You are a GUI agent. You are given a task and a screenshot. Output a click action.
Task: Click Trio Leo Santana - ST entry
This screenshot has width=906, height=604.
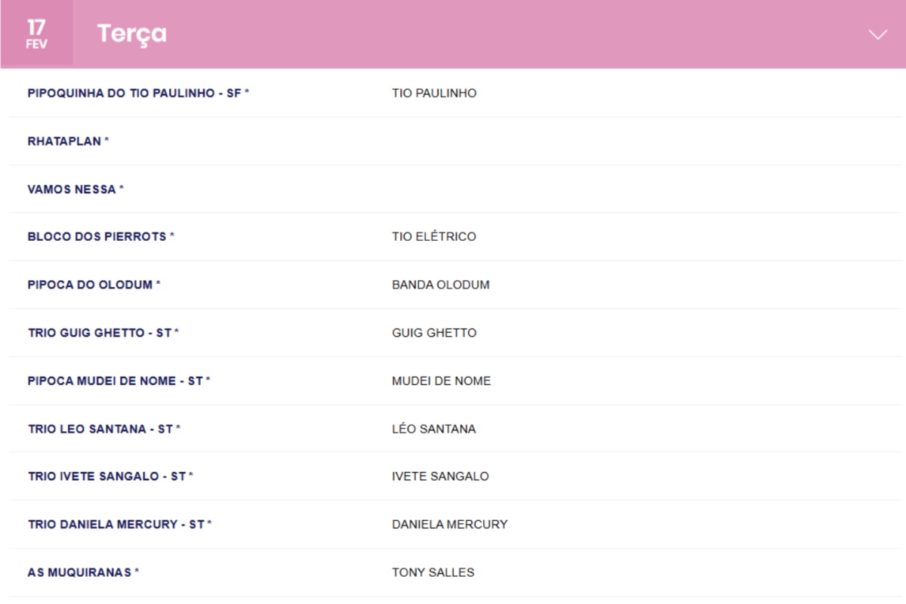click(x=103, y=429)
